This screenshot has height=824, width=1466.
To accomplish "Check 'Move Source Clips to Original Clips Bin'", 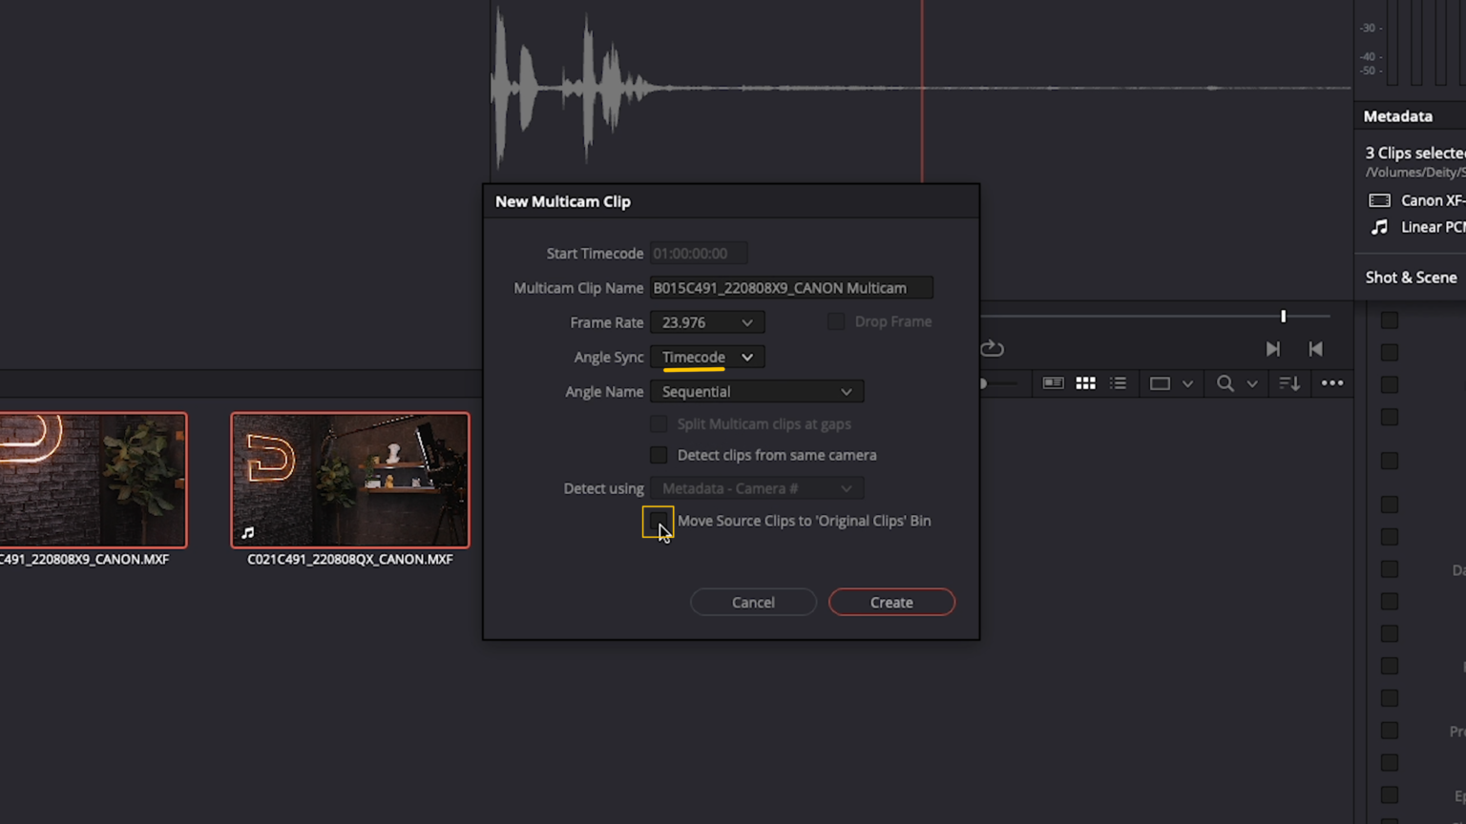I will (659, 522).
